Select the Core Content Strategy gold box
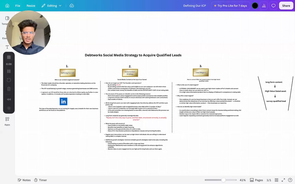Image resolution: width=295 pixels, height=184 pixels. 130,73
